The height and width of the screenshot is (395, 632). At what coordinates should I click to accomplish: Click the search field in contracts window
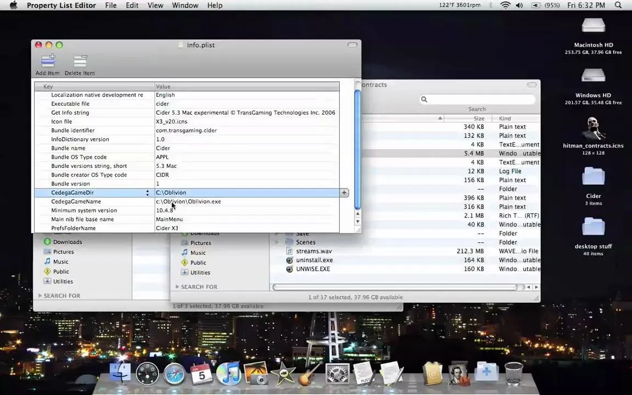[477, 99]
